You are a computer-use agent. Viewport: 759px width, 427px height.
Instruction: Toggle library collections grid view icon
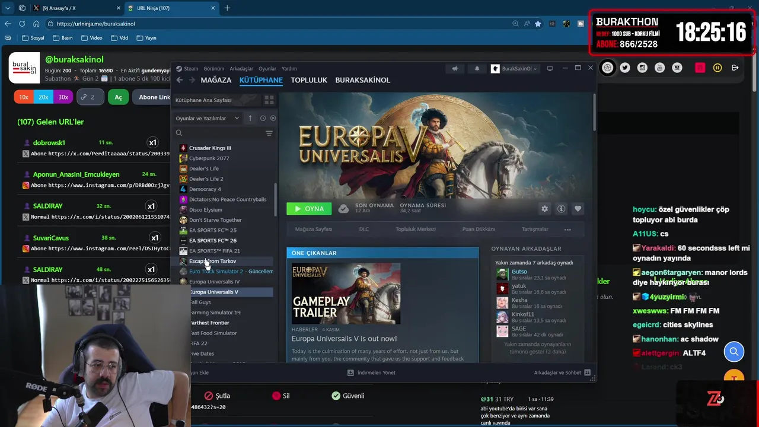tap(269, 100)
